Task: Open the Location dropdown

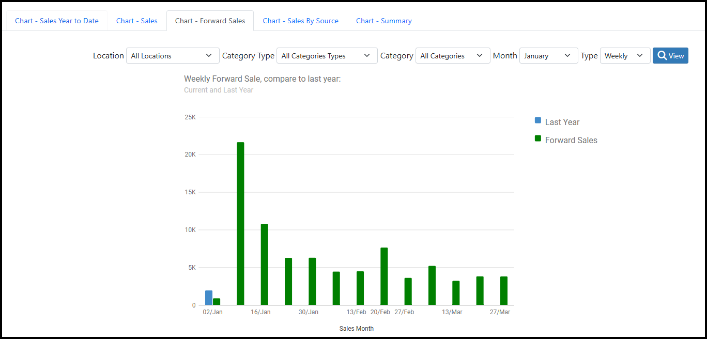Action: click(172, 56)
